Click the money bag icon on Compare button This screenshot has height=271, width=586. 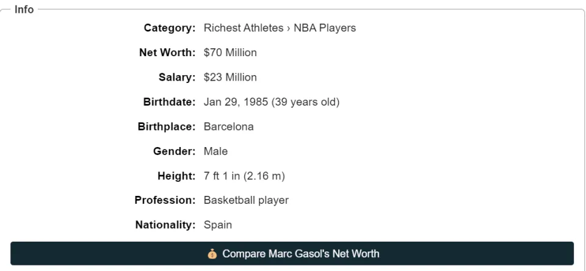pos(212,254)
